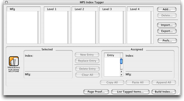The image size is (184, 101).
Task: Click the Level 1 list scrollbar track
Action: 69,27
